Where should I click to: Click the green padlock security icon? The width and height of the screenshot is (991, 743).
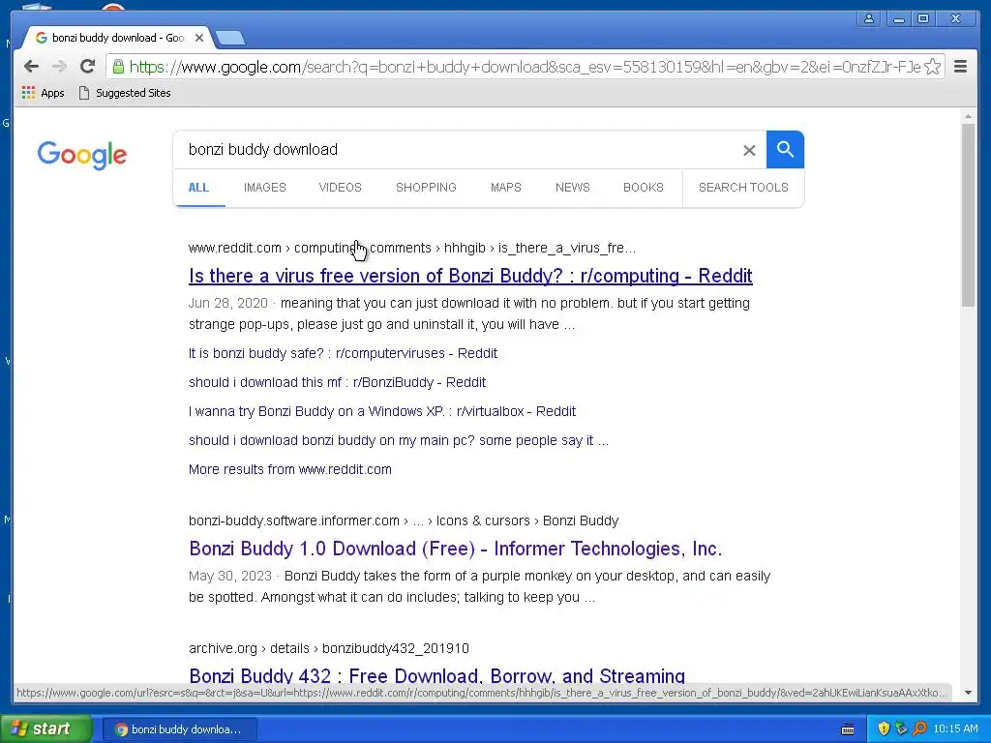pyautogui.click(x=118, y=67)
